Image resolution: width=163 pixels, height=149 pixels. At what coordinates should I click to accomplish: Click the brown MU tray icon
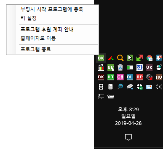pos(159,77)
